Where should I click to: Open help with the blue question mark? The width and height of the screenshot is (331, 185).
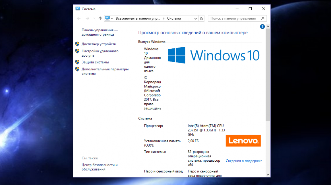point(262,26)
